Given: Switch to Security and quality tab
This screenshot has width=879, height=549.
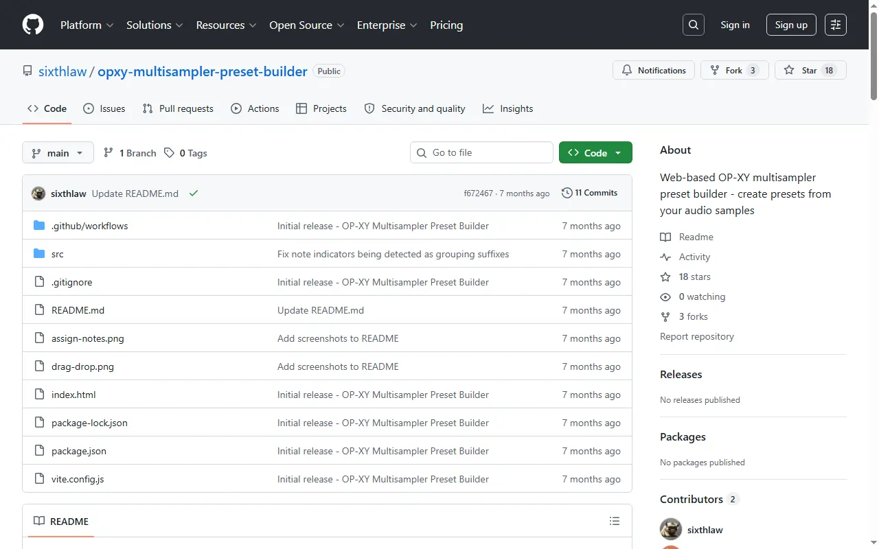Looking at the screenshot, I should tap(415, 108).
